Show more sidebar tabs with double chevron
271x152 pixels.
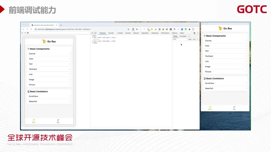[x=189, y=36]
